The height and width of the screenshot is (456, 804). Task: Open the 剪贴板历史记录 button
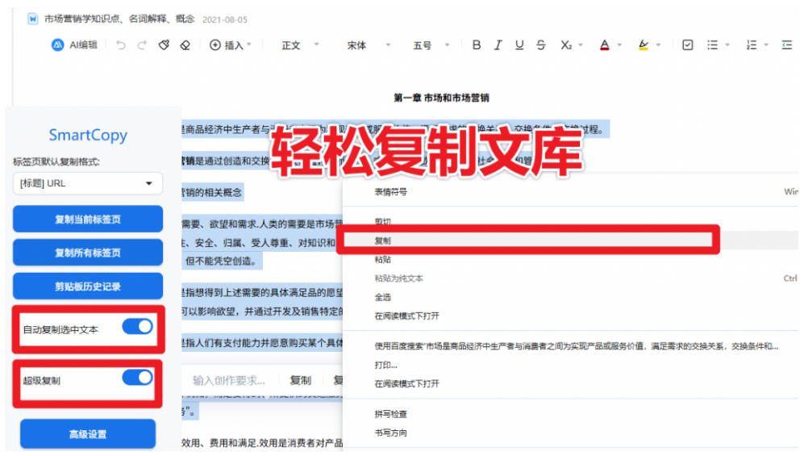tap(88, 287)
